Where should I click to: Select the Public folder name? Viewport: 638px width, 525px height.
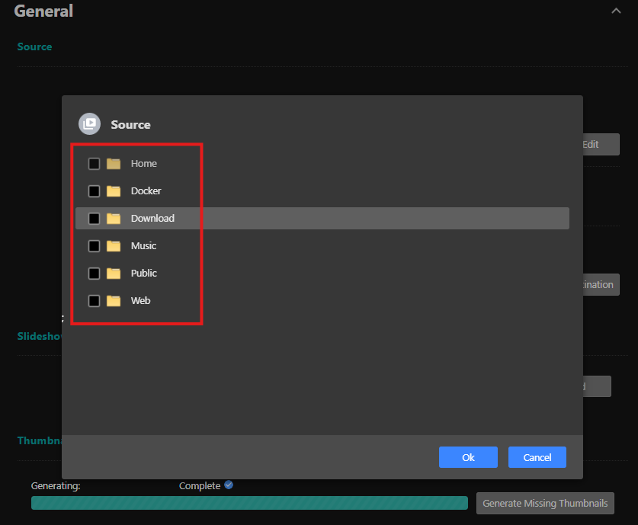coord(144,274)
